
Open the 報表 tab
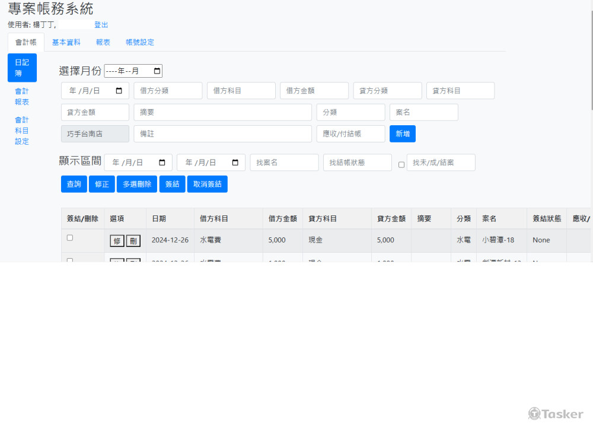103,42
